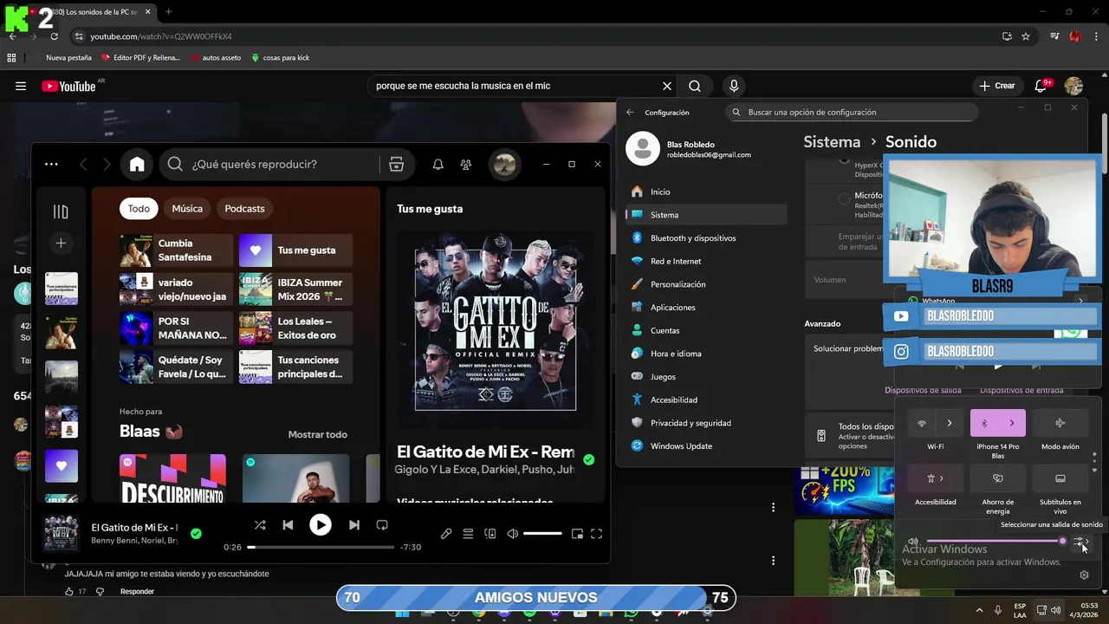Image resolution: width=1109 pixels, height=624 pixels.
Task: Open IBIZA Summer Mix 2026 playlist
Action: (x=295, y=289)
